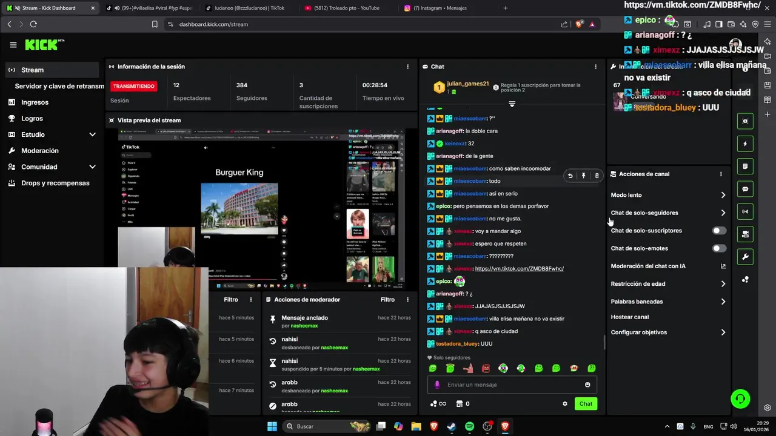Click the lightning bolt sidebar widget icon
Screen dimensions: 776x436
[745, 144]
